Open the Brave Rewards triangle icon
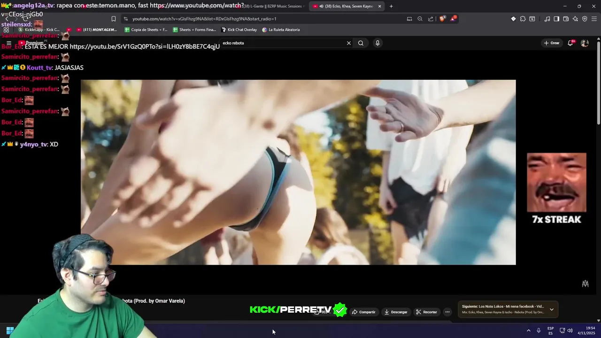 click(x=453, y=19)
